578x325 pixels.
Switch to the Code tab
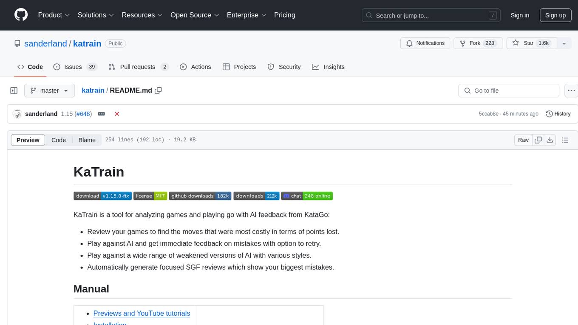(x=30, y=67)
